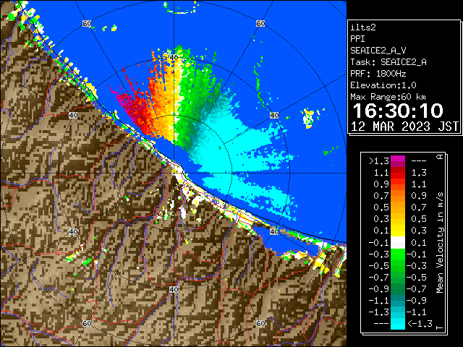Screen dimensions: 463x347
Task: Click the '40' range label north of radar
Action: (x=174, y=57)
